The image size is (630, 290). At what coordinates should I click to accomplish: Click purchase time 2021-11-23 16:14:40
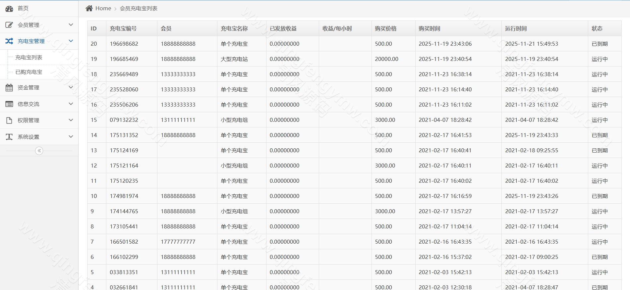pos(445,89)
